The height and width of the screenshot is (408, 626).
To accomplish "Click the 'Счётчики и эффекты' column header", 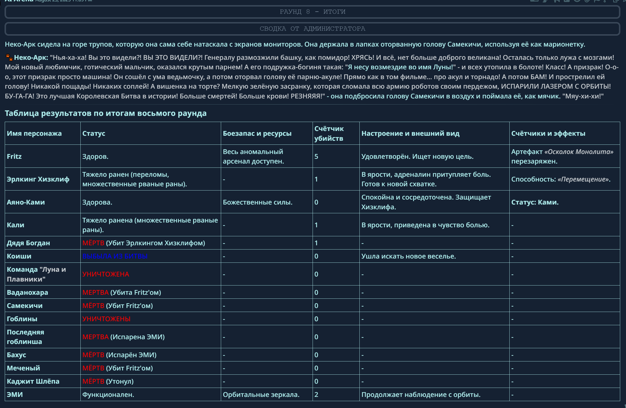I will (x=548, y=133).
